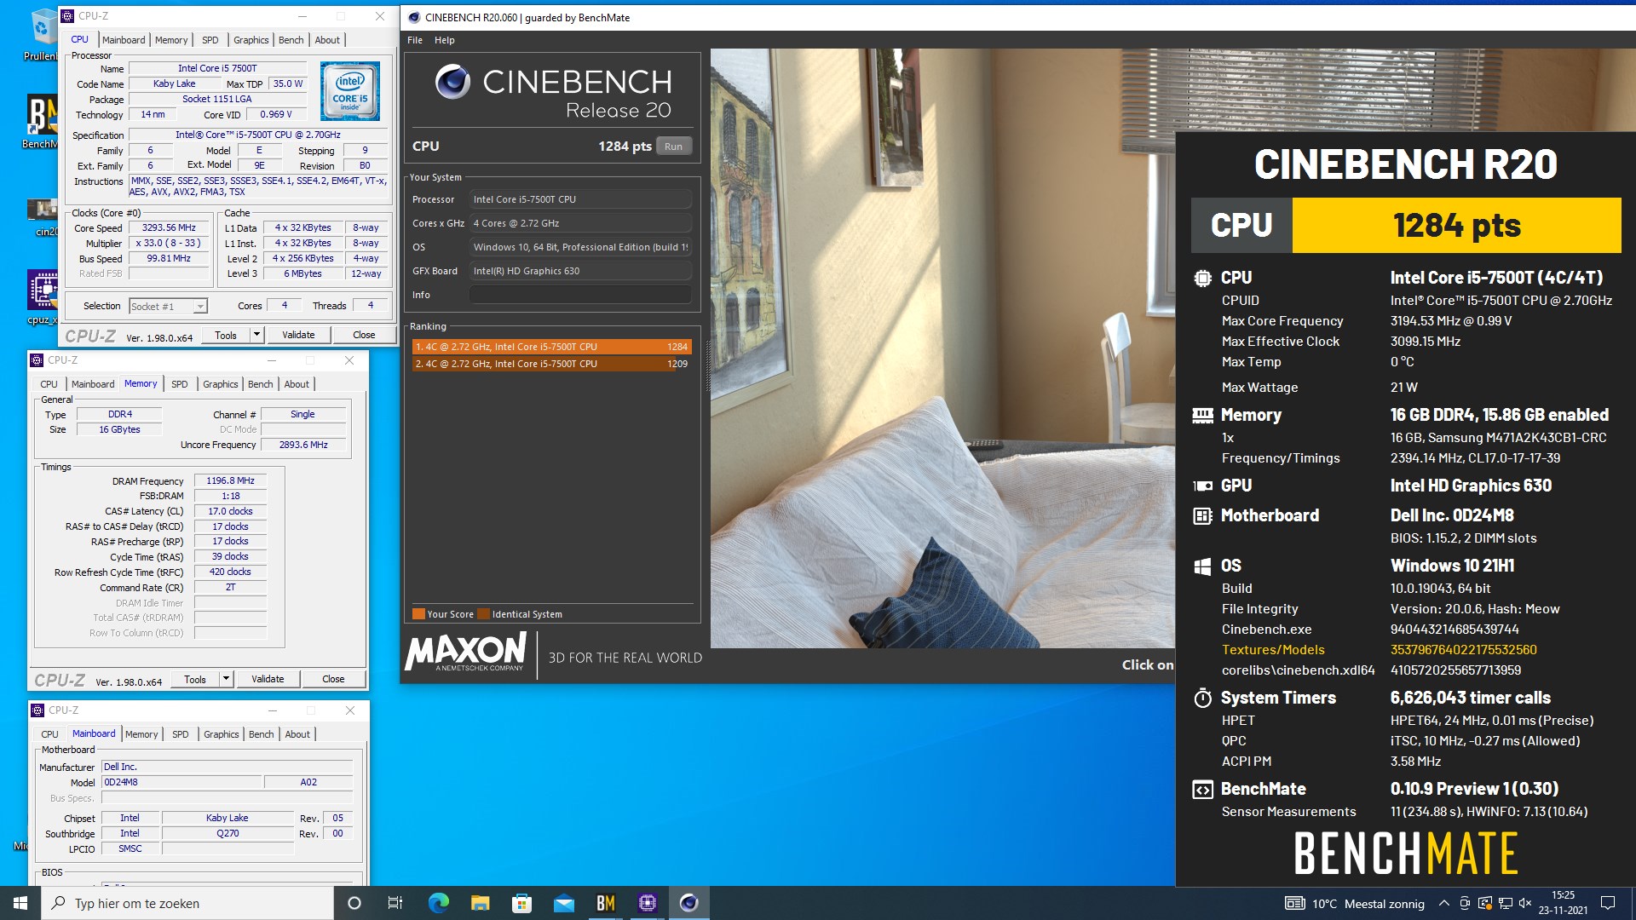This screenshot has width=1636, height=920.
Task: Switch to SPD tab in top CPU-Z window
Action: (210, 40)
